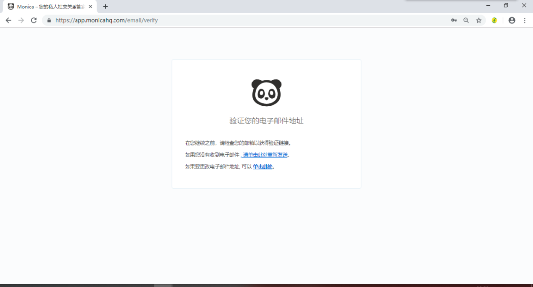Open a new browser tab
This screenshot has height=287, width=533.
(x=105, y=6)
